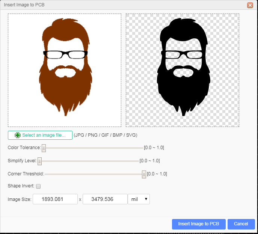Click the green plus icon on the file selector

(17, 135)
